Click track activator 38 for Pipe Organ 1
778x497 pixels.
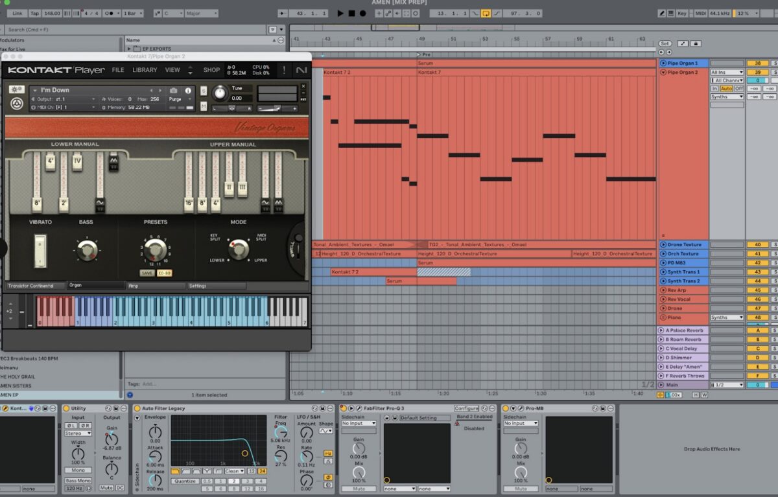click(x=757, y=64)
